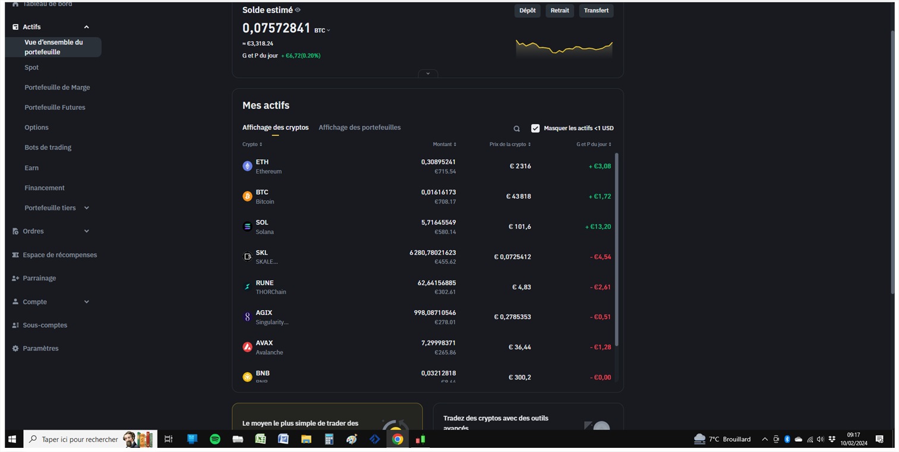Open the Windows Start menu

[x=12, y=440]
